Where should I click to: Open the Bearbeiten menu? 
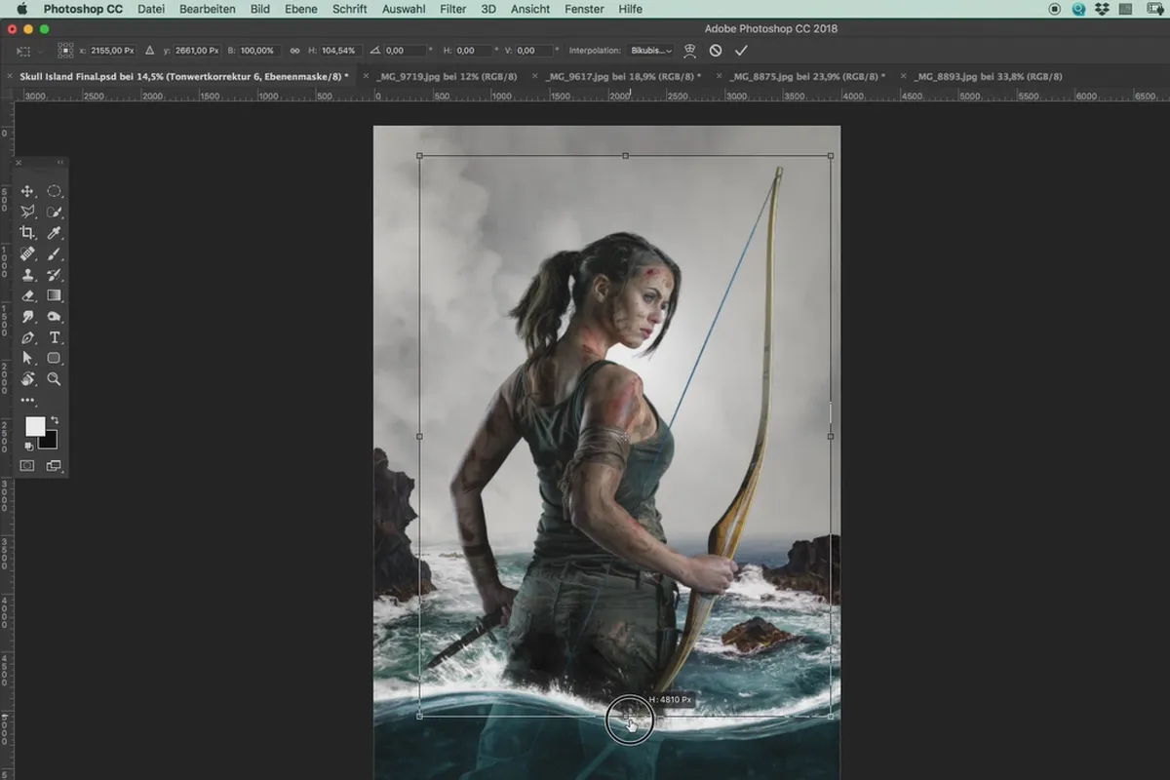(207, 9)
